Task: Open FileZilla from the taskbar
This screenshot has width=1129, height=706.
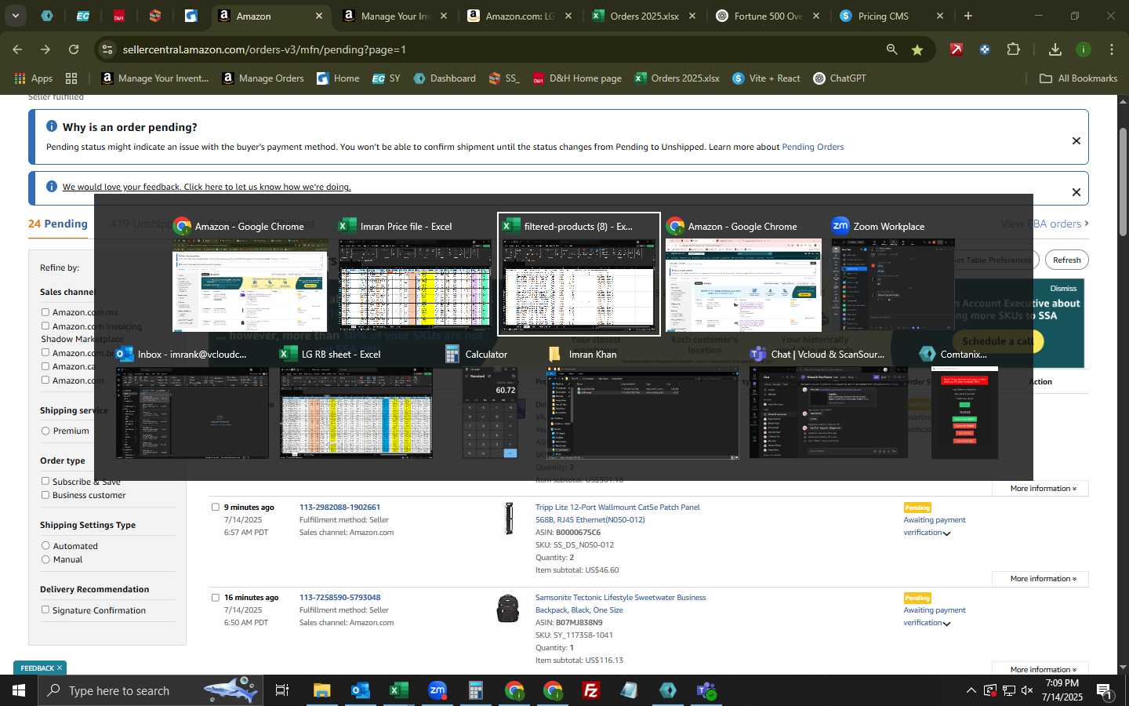Action: coord(591,690)
